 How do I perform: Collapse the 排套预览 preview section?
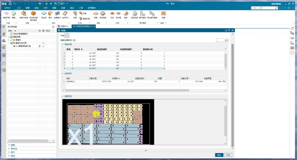pyautogui.click(x=62, y=96)
